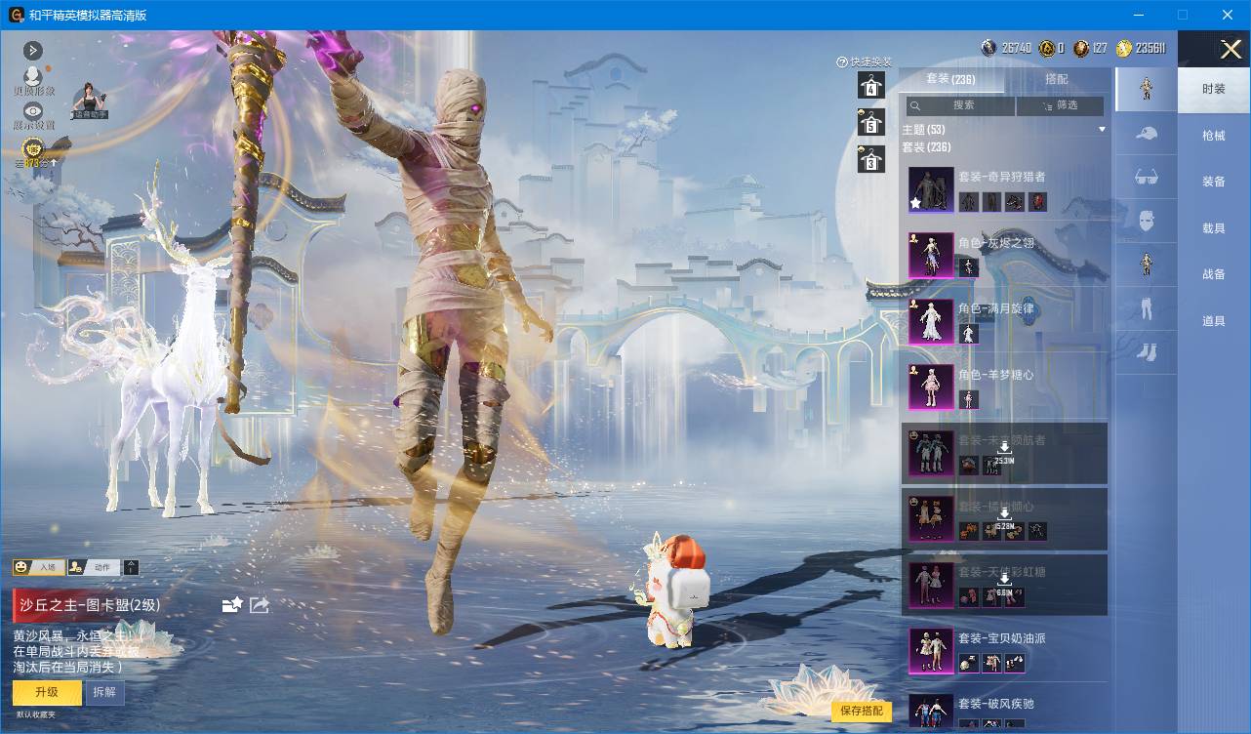
Task: Open the 筛选 filter dropdown
Action: click(x=1061, y=105)
